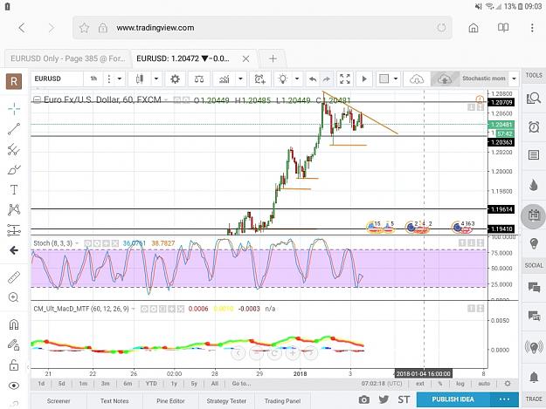Click the Go to... date button
The image size is (546, 409).
(x=241, y=384)
